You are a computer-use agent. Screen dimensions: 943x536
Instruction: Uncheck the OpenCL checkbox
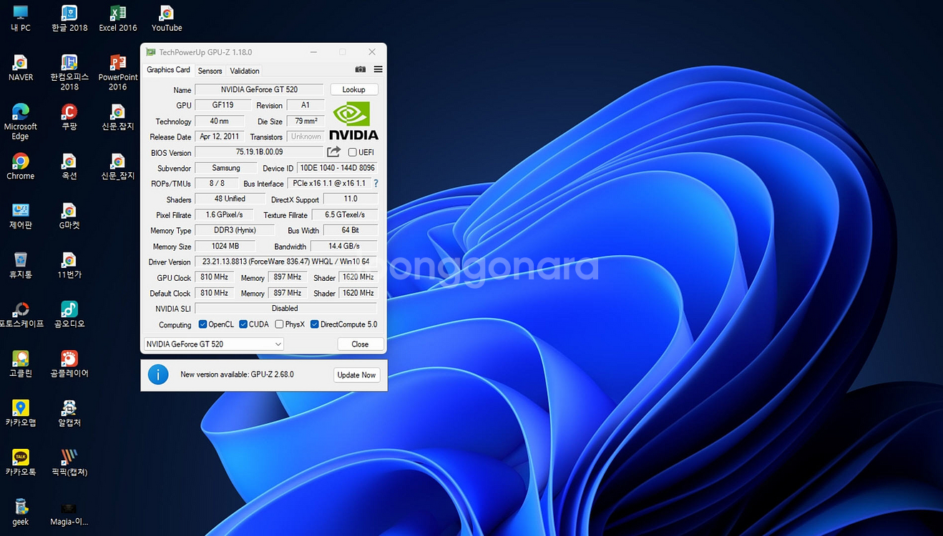[202, 324]
